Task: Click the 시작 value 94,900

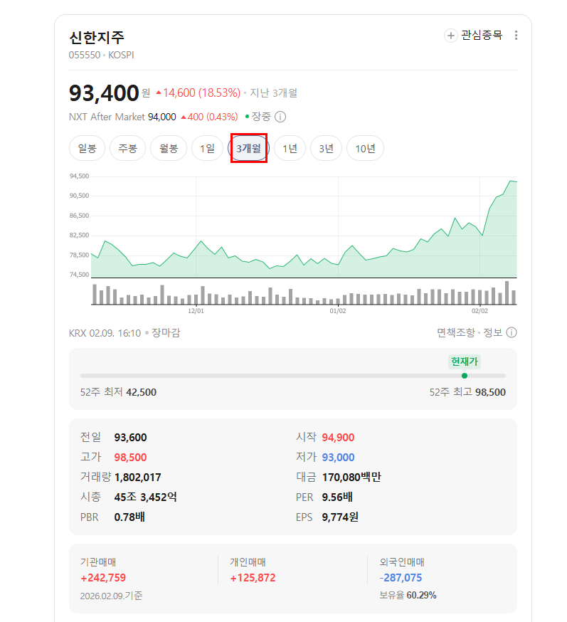Action: (x=338, y=438)
